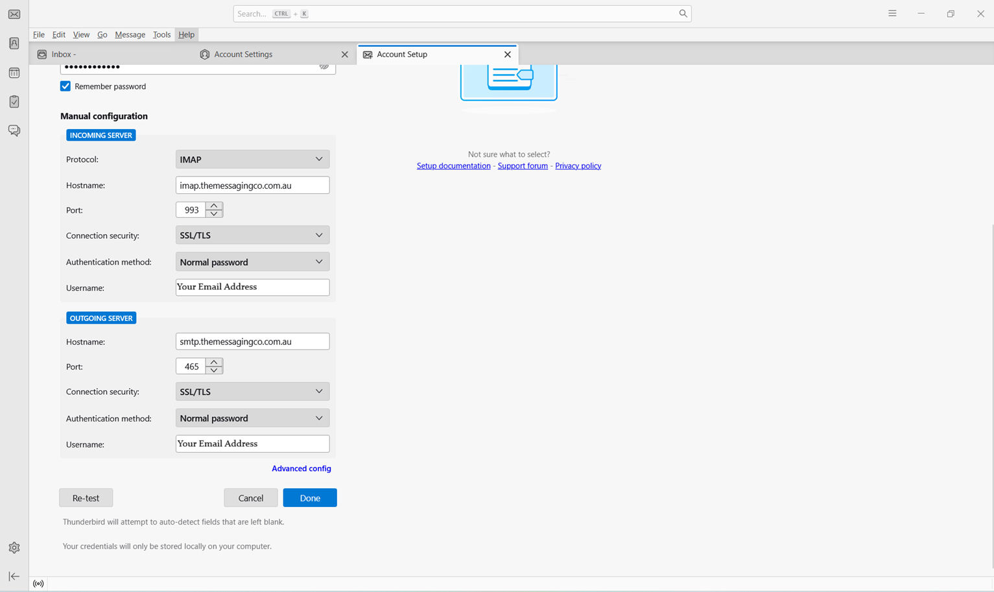This screenshot has height=592, width=994.
Task: Click the outgoing Username field
Action: coord(252,444)
